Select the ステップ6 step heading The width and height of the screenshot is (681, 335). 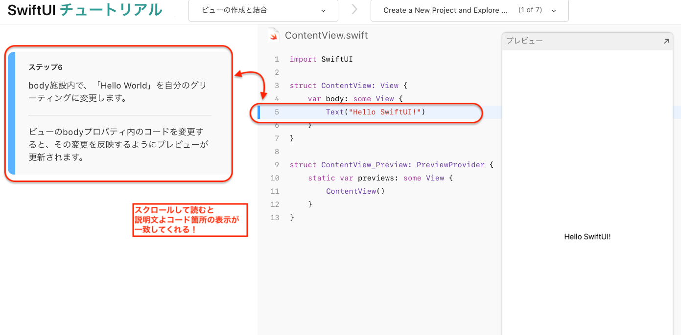coord(46,67)
